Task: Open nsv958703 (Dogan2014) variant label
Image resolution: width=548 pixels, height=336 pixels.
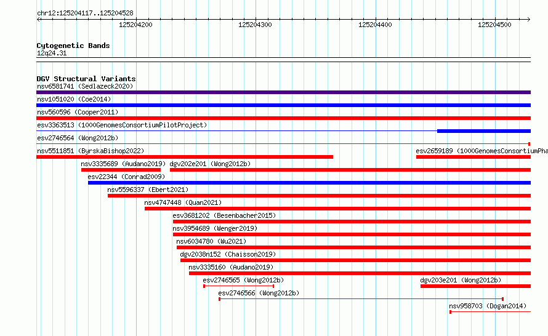Action: point(488,306)
